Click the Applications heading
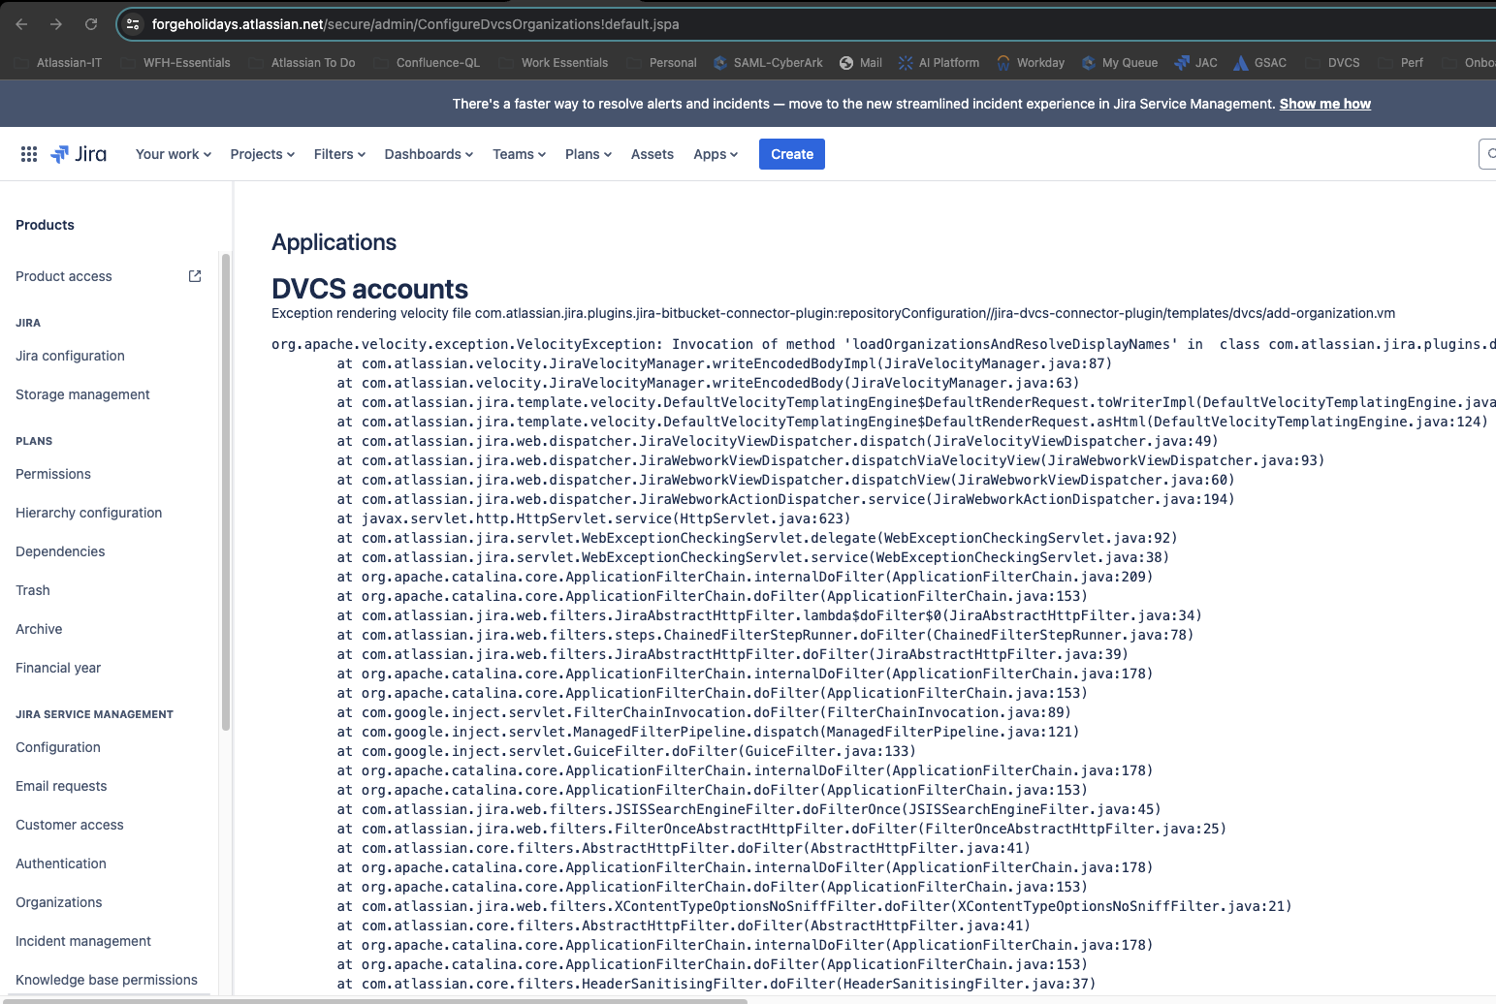Screen dimensions: 1496x1004 [x=334, y=242]
